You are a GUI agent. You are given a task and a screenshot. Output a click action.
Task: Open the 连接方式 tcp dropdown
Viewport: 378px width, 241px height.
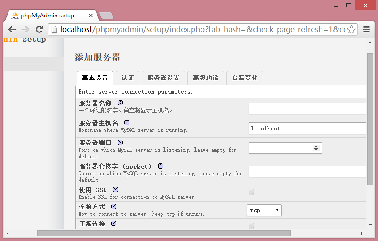point(264,210)
